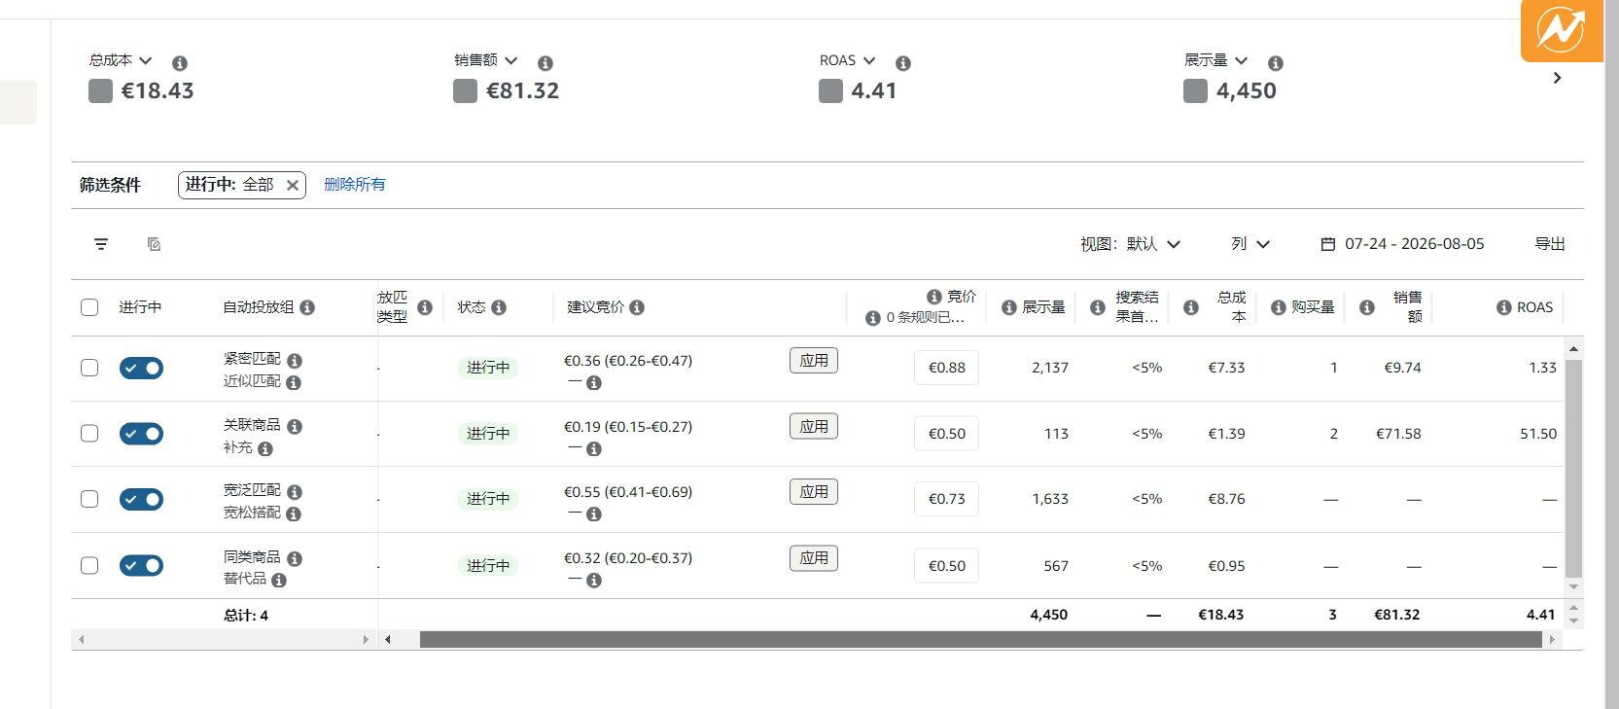Click info icon beside 购买量 column header
The width and height of the screenshot is (1619, 709).
[1279, 307]
